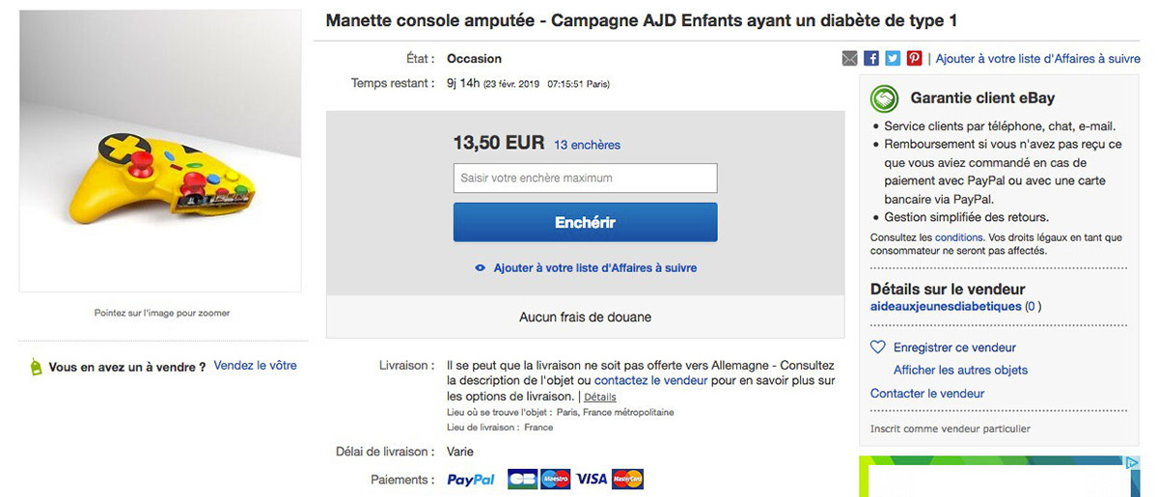Image resolution: width=1158 pixels, height=497 pixels.
Task: Open the 13 enchères bid history
Action: (x=587, y=145)
